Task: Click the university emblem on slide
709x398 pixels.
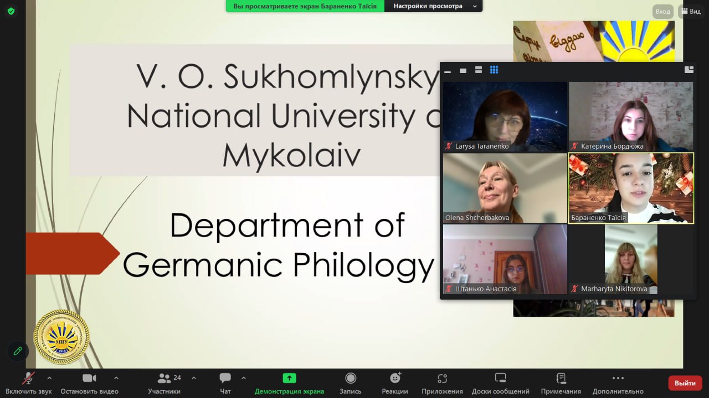Action: pyautogui.click(x=61, y=337)
